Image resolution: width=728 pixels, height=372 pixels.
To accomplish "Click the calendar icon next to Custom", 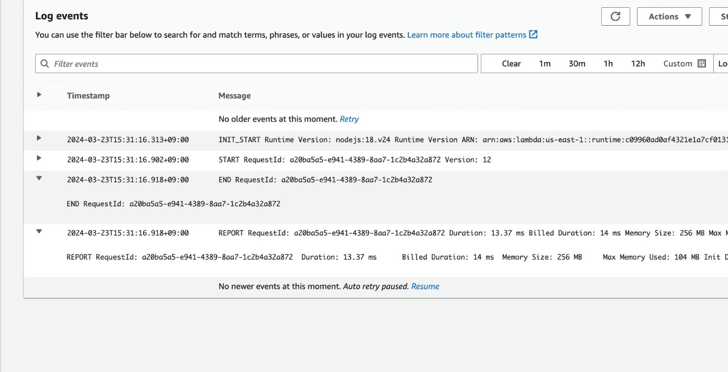I will pos(702,63).
